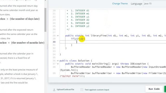Click the 'public class Solution {' line

pos(76,61)
